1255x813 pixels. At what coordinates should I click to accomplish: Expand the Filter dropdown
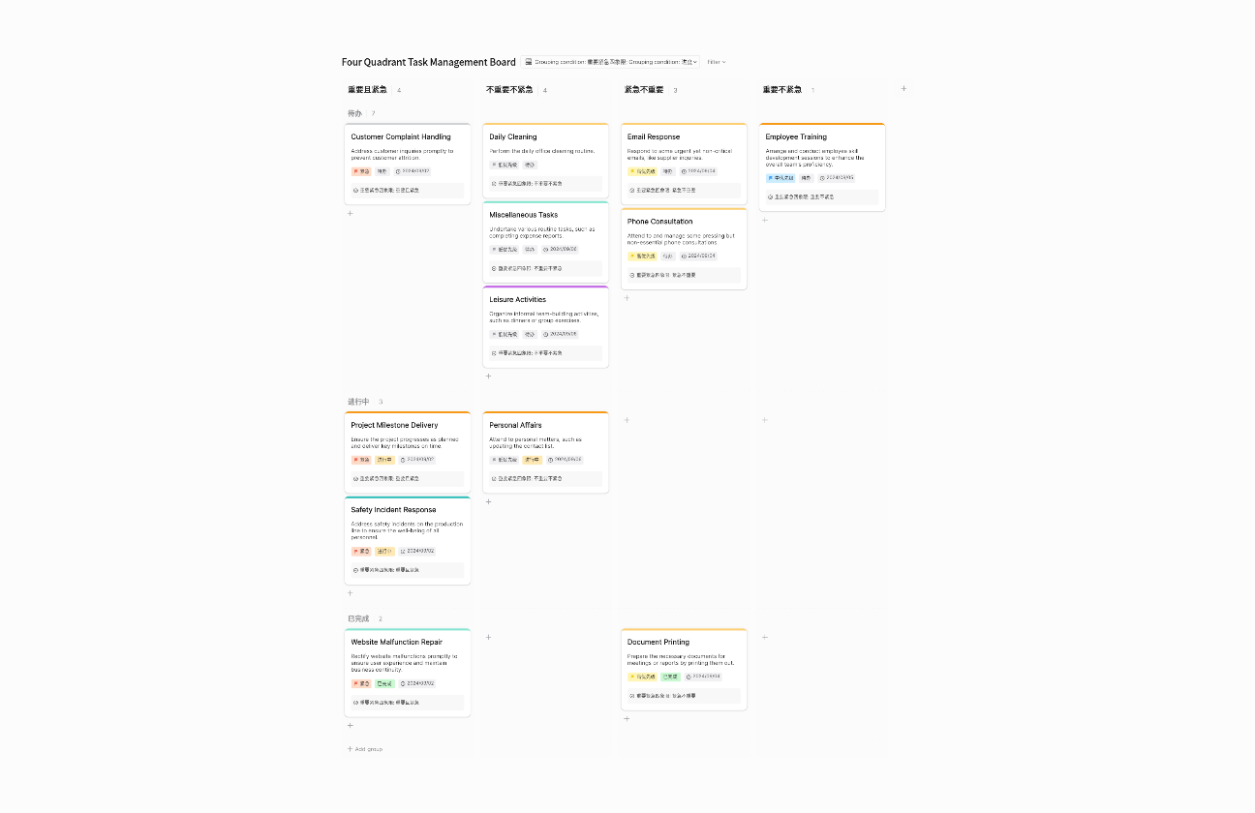[716, 62]
